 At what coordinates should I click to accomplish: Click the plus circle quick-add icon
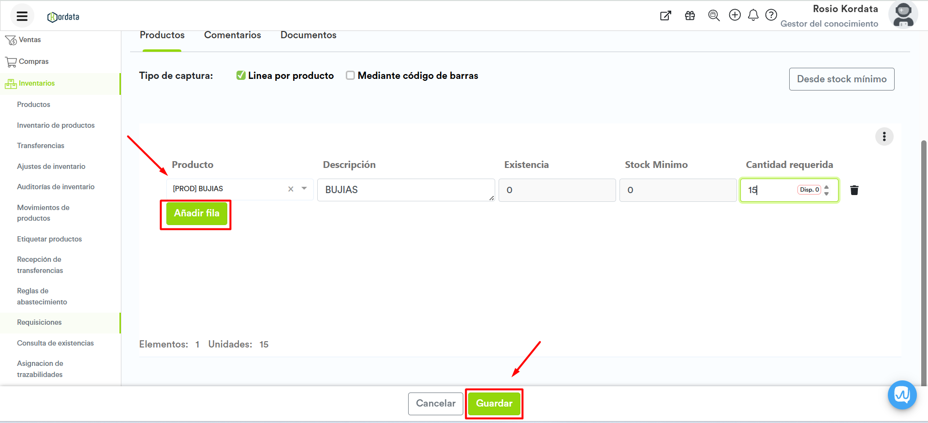(x=735, y=15)
